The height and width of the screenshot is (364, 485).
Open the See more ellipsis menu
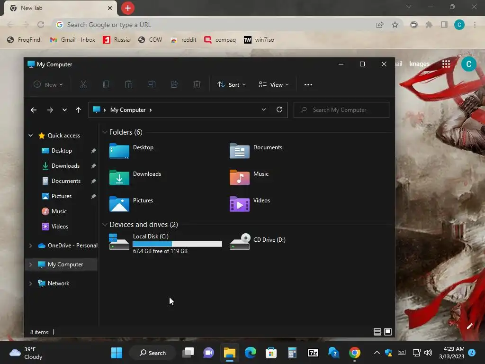(x=308, y=84)
